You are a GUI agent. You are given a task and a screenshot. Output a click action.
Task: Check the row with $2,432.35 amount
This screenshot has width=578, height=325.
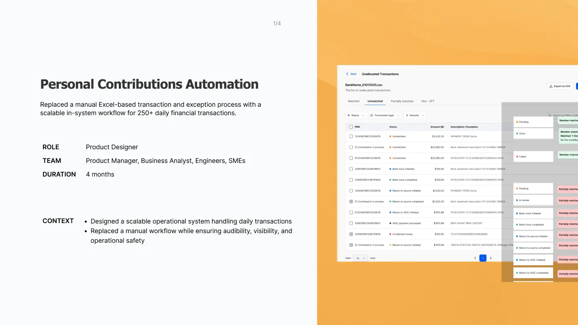tap(351, 136)
